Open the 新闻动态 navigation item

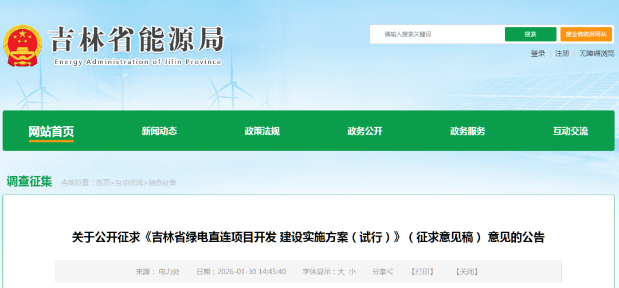tap(159, 131)
